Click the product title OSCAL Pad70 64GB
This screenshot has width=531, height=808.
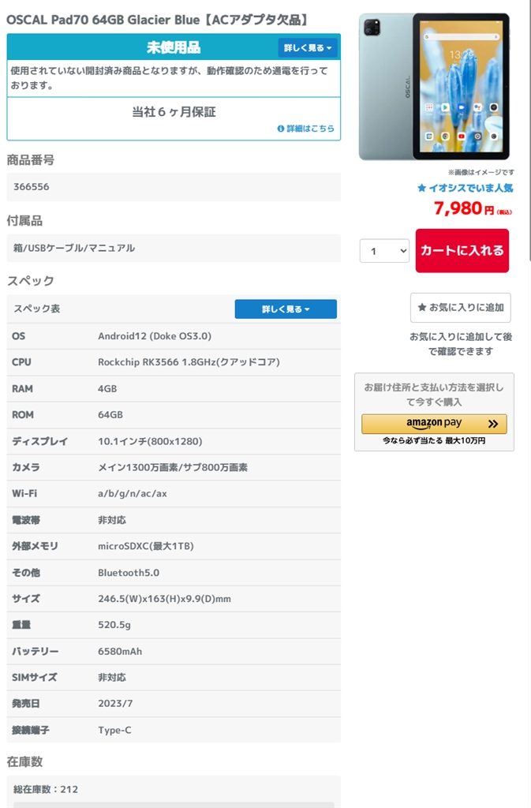pyautogui.click(x=157, y=20)
